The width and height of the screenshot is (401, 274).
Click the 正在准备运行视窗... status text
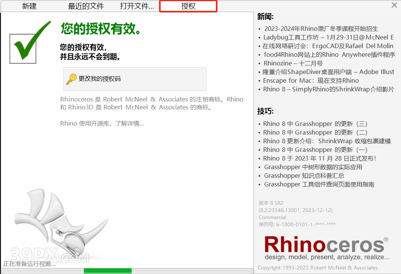tap(29, 264)
